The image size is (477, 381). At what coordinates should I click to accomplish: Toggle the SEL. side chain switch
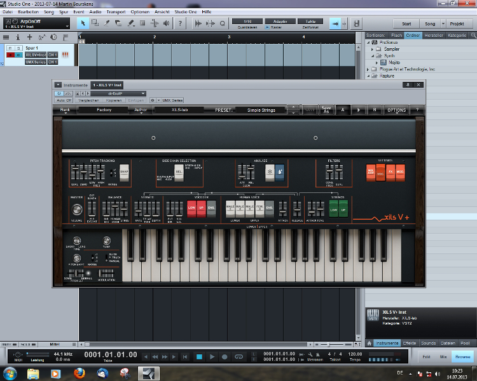click(179, 172)
